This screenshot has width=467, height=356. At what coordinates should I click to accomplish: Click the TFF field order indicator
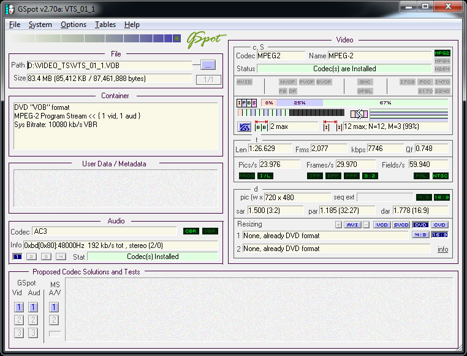click(x=315, y=176)
